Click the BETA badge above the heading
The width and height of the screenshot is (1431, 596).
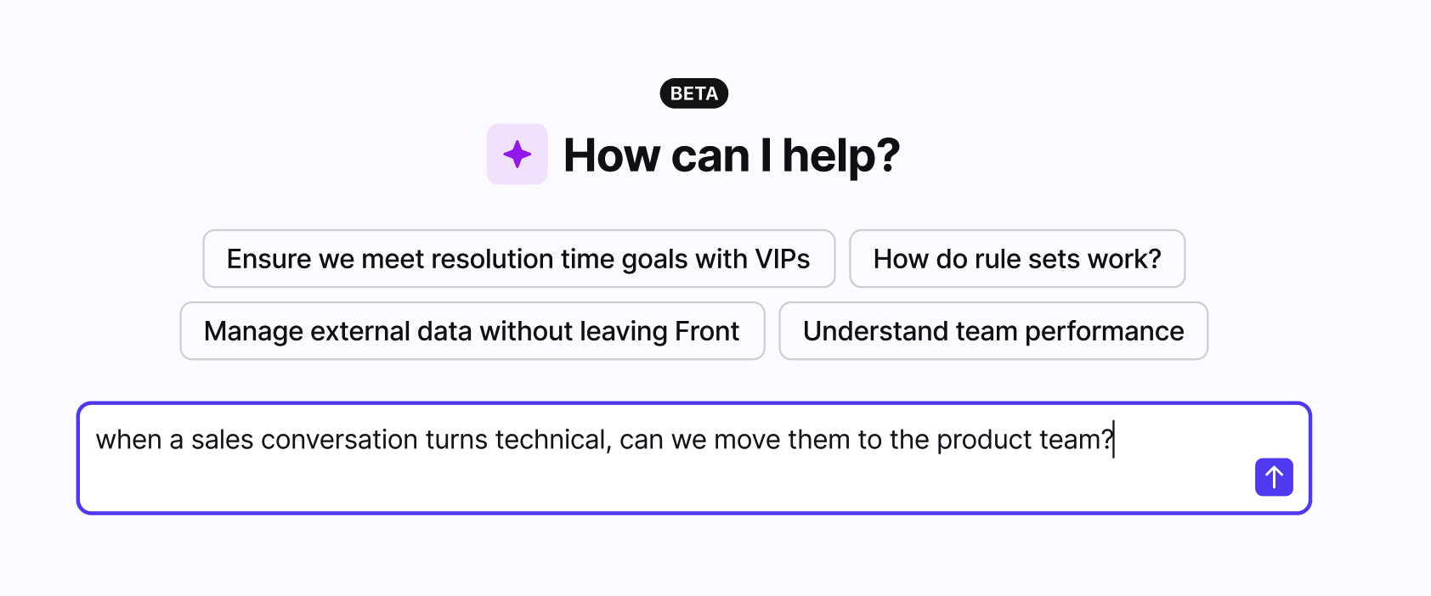[x=693, y=93]
